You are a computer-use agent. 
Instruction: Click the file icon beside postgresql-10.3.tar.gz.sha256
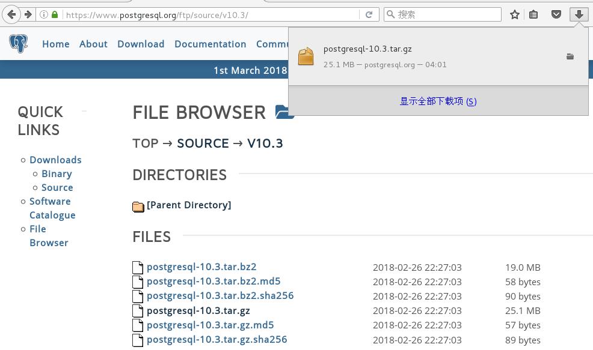(138, 340)
